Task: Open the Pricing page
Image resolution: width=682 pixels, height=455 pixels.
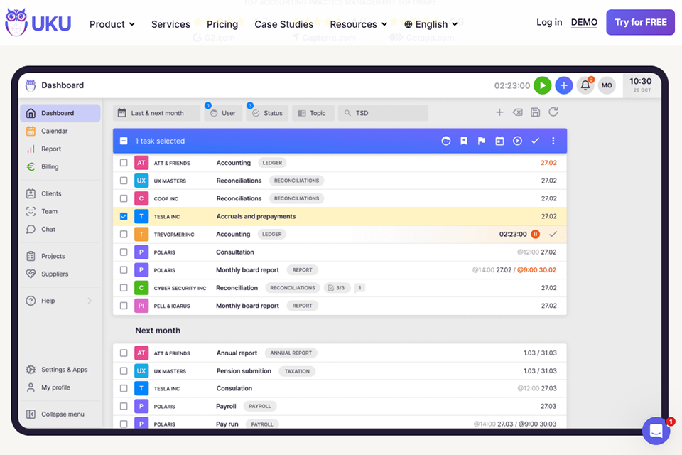Action: pyautogui.click(x=222, y=24)
